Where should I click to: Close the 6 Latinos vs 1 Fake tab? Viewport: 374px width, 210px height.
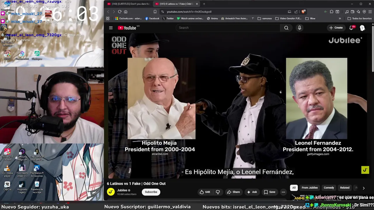pyautogui.click(x=197, y=4)
